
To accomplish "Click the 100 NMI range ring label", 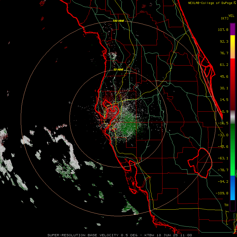I will [x=118, y=21].
